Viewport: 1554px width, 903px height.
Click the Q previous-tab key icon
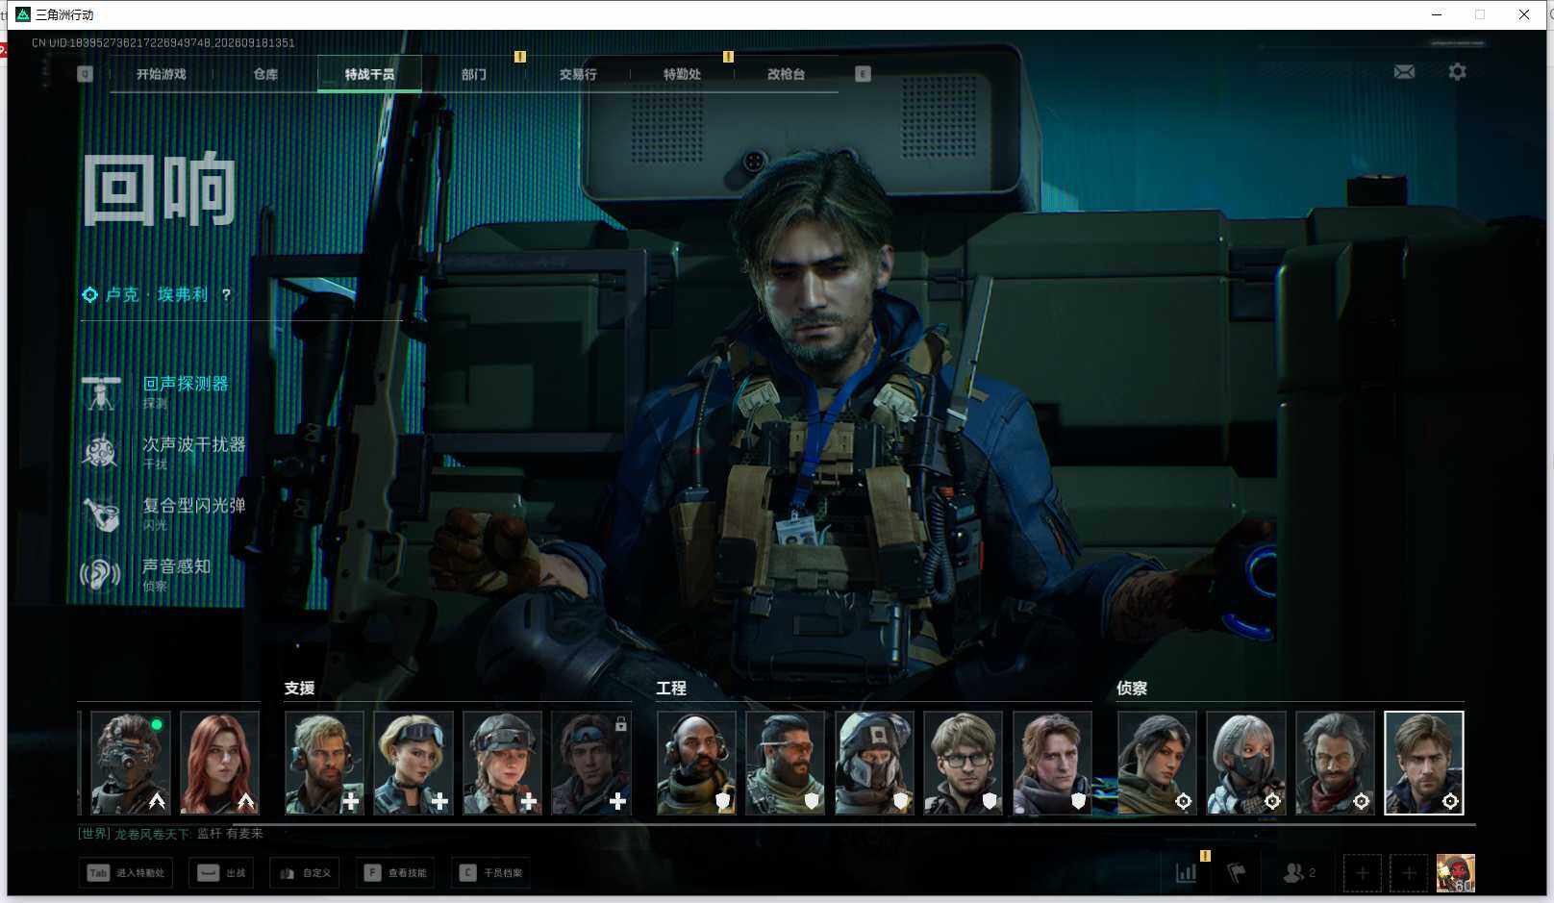[x=86, y=74]
